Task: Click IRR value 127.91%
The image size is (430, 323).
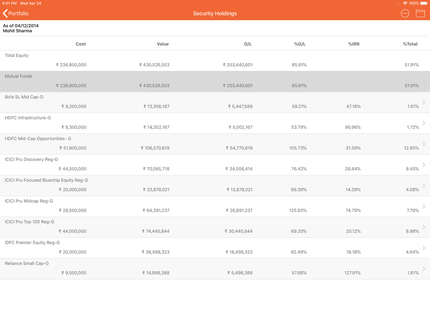Action: (353, 273)
